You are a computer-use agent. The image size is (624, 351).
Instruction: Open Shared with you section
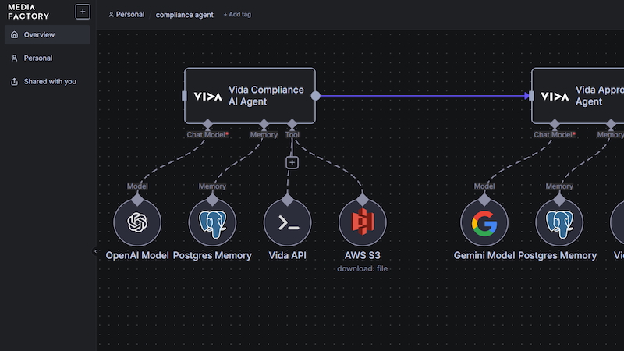click(x=48, y=82)
